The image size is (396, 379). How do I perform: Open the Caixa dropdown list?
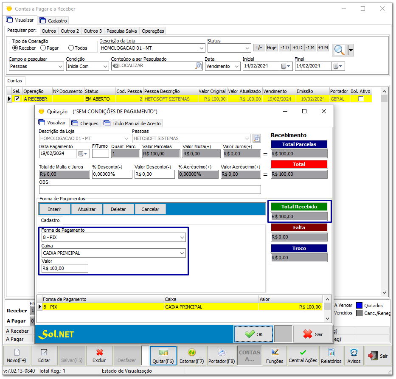pyautogui.click(x=182, y=253)
